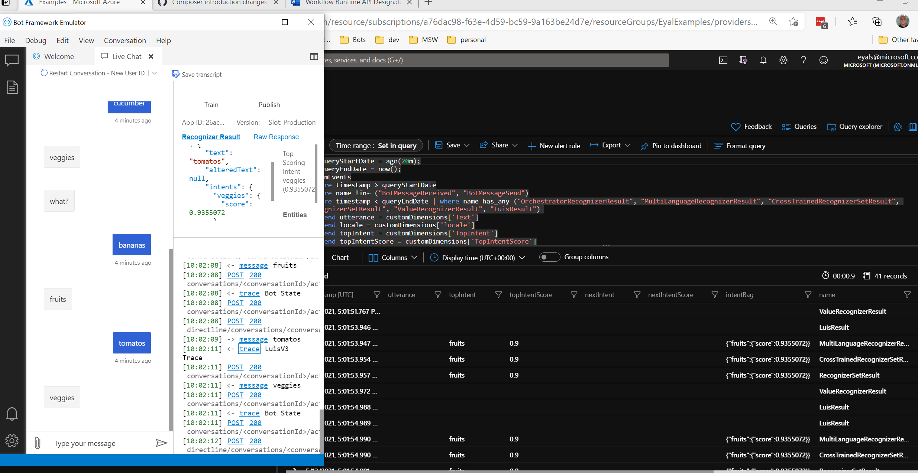The width and height of the screenshot is (918, 473).
Task: Open the Columns dropdown
Action: (393, 257)
